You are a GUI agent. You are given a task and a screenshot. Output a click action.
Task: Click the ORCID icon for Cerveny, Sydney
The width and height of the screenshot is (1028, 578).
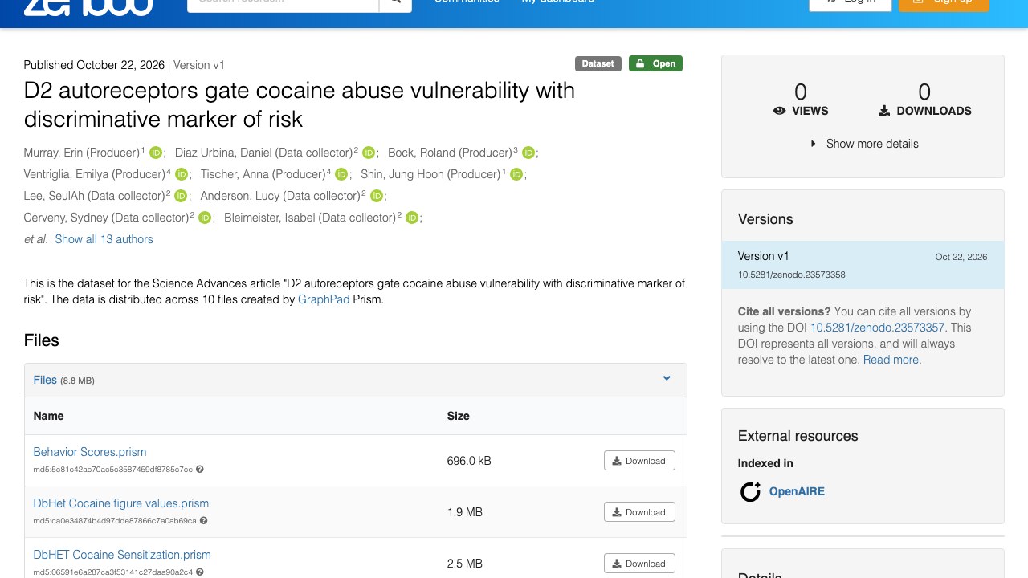pos(205,218)
